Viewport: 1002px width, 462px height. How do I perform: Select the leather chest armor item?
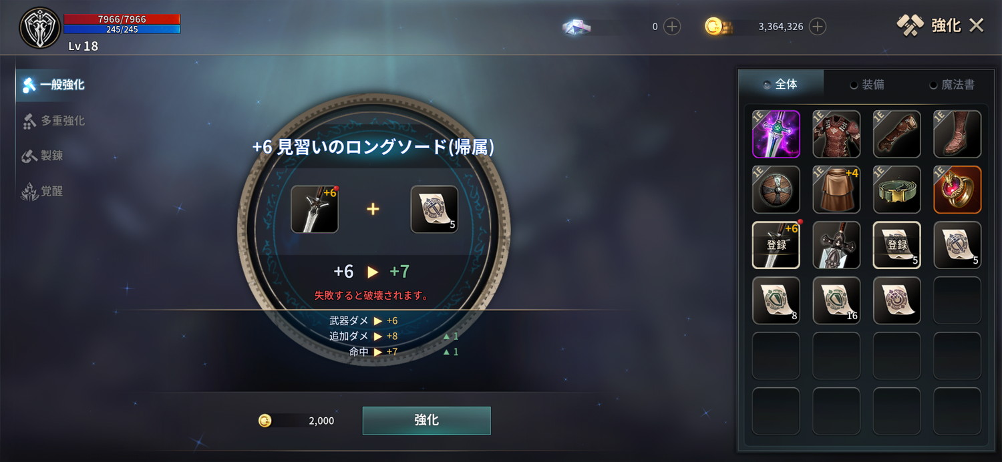point(836,134)
